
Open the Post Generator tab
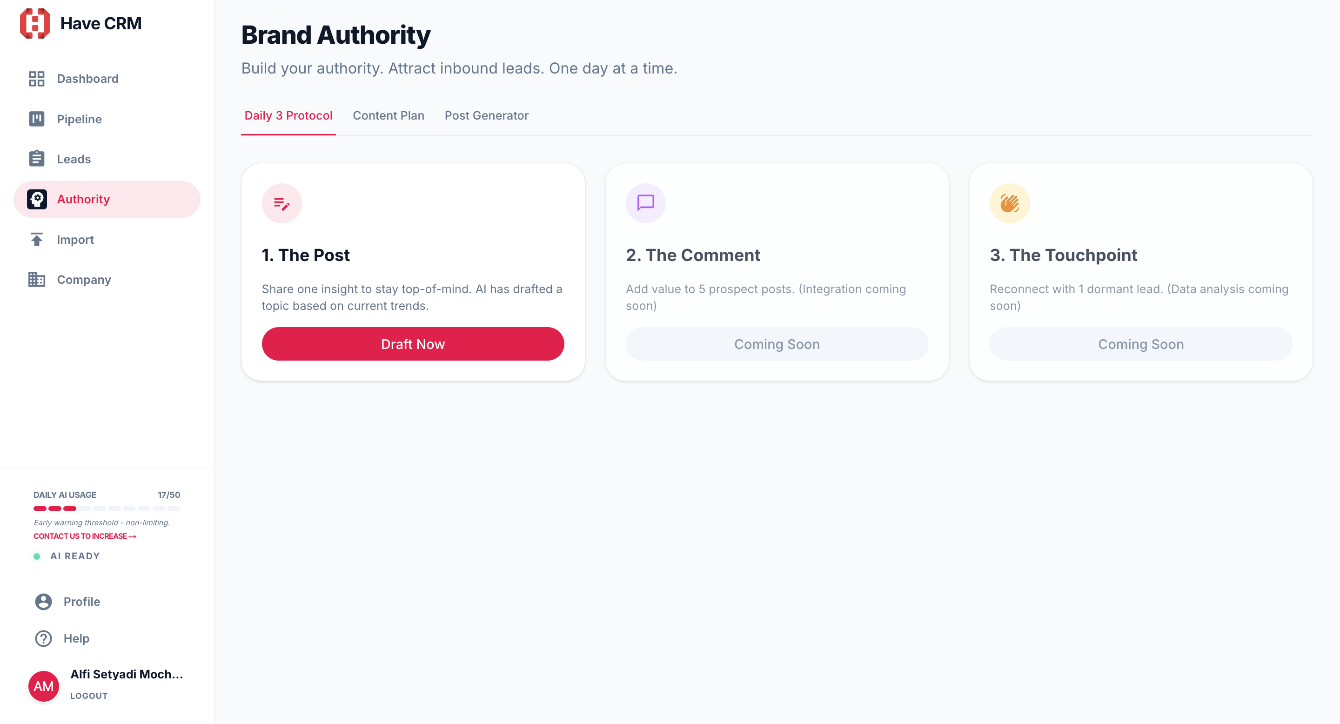pyautogui.click(x=486, y=115)
